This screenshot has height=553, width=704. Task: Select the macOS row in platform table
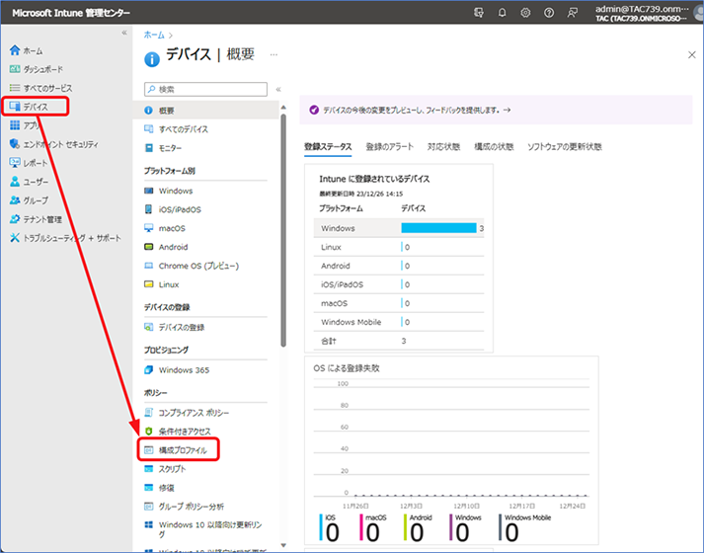pyautogui.click(x=399, y=303)
